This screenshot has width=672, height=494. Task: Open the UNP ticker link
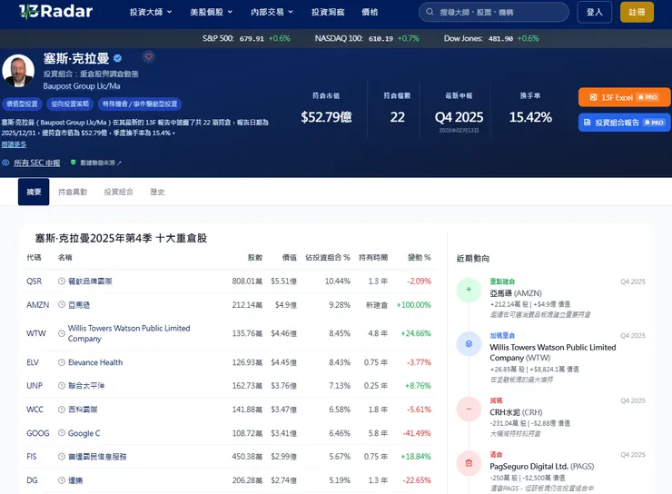click(35, 386)
